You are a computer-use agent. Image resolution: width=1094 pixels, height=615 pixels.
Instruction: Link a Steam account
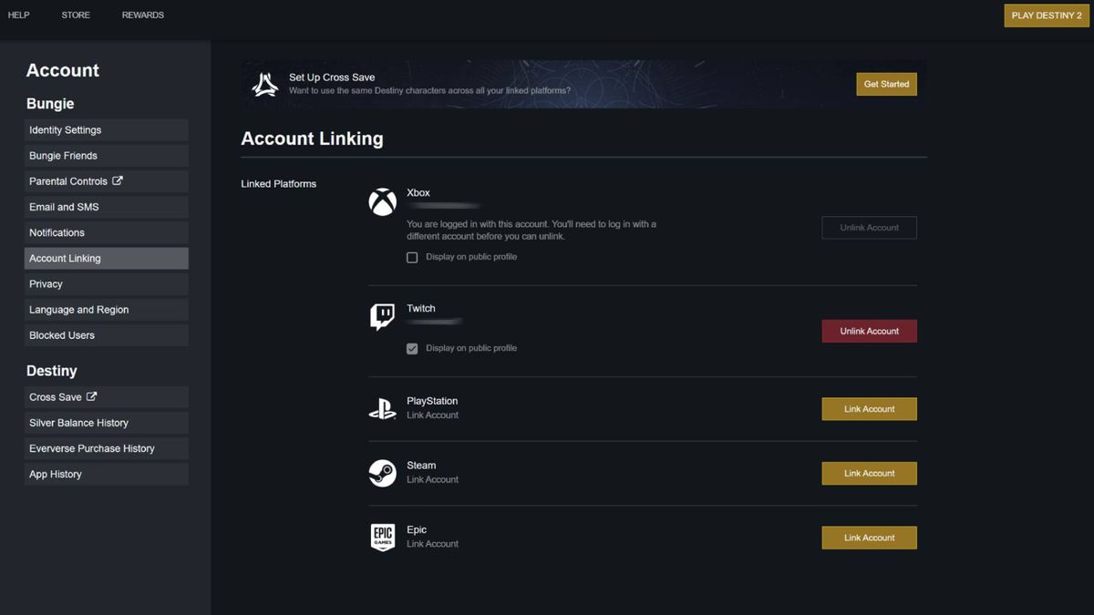(869, 473)
